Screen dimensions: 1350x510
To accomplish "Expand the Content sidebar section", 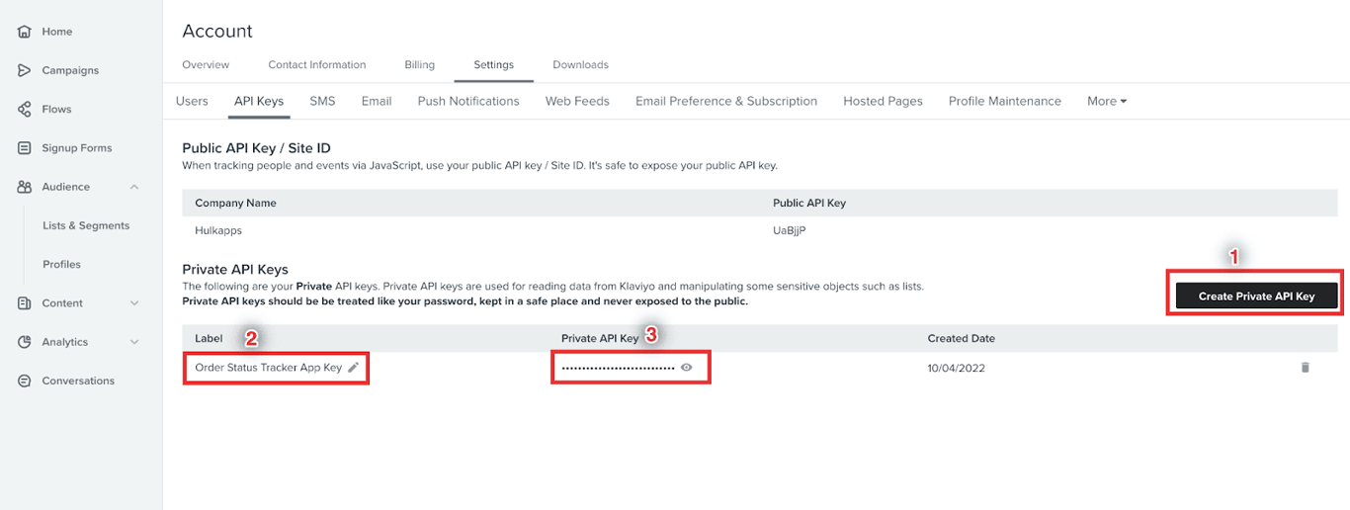I will (x=134, y=303).
